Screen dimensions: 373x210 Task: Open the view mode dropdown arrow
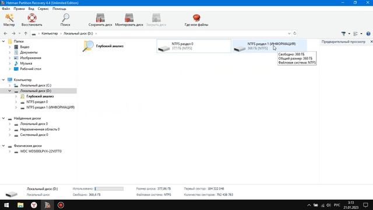click(361, 34)
